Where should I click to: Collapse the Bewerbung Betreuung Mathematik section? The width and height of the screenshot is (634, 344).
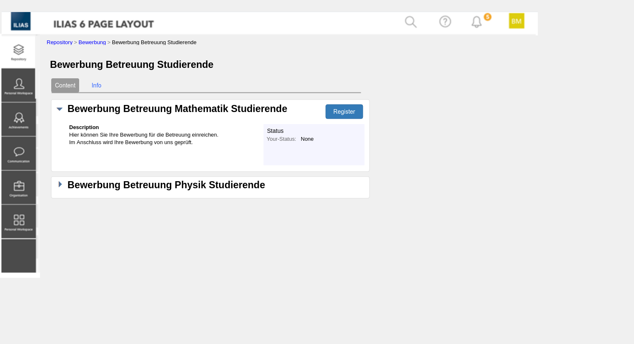click(x=60, y=109)
